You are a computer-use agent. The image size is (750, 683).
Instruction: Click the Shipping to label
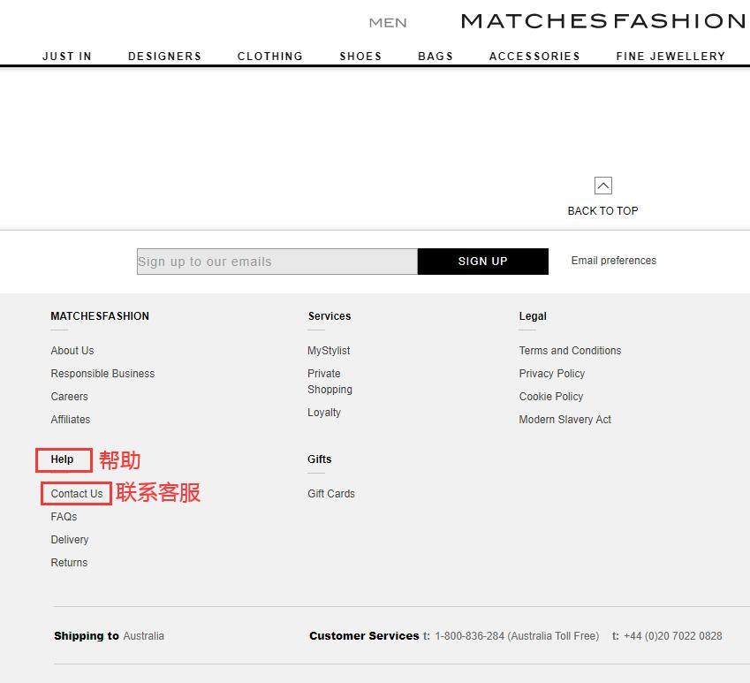(x=87, y=636)
